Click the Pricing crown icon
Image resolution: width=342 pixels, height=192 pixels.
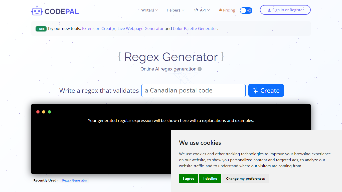click(x=220, y=10)
